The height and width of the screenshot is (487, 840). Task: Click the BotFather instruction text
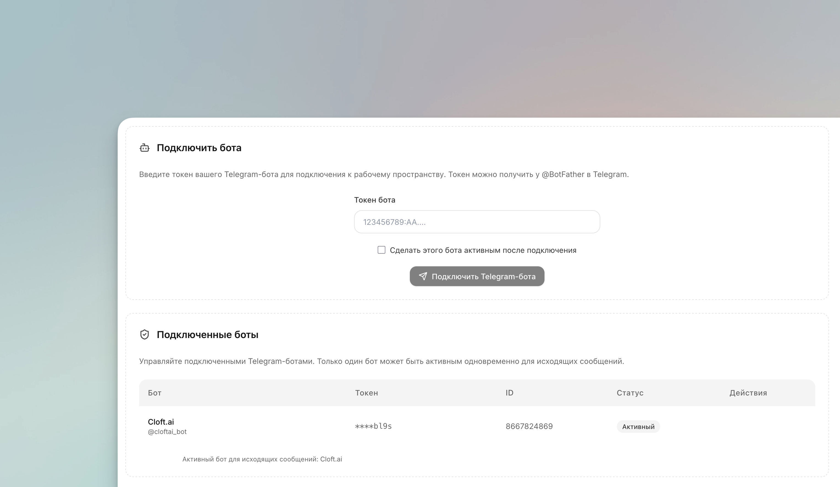point(384,174)
